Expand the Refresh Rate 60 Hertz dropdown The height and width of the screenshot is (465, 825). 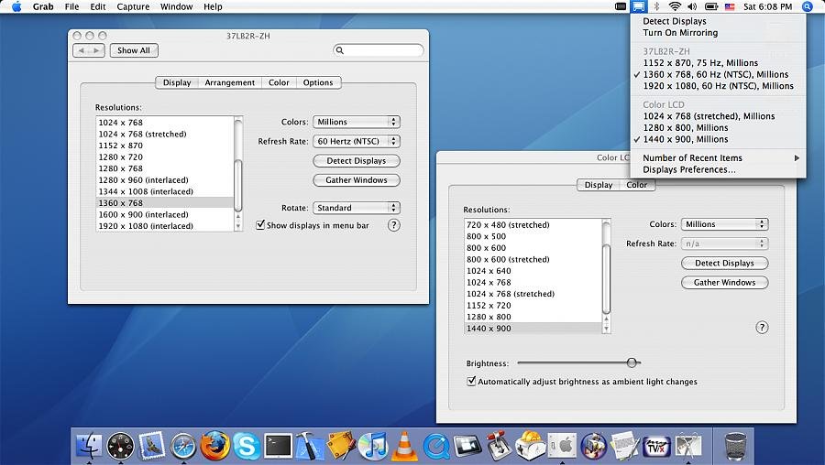point(357,142)
